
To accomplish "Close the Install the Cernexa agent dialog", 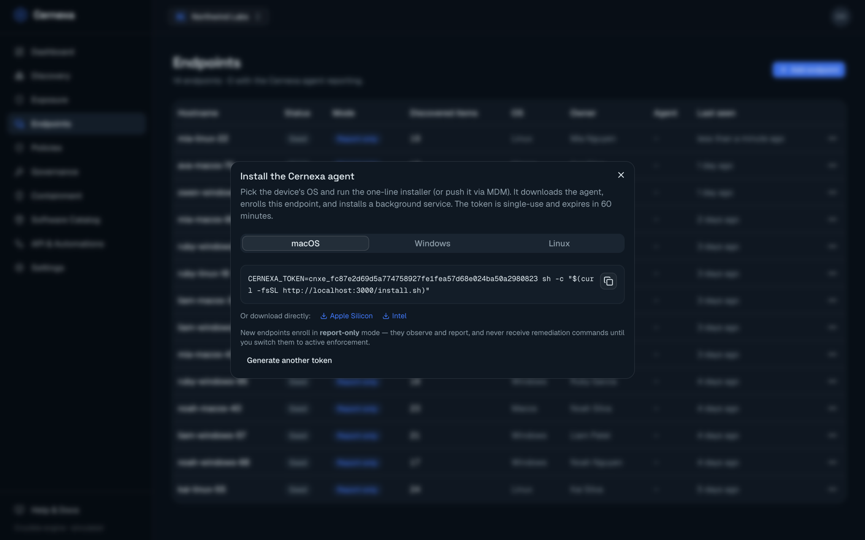I will click(621, 175).
